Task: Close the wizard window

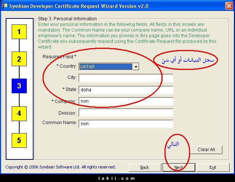Action: 229,6
